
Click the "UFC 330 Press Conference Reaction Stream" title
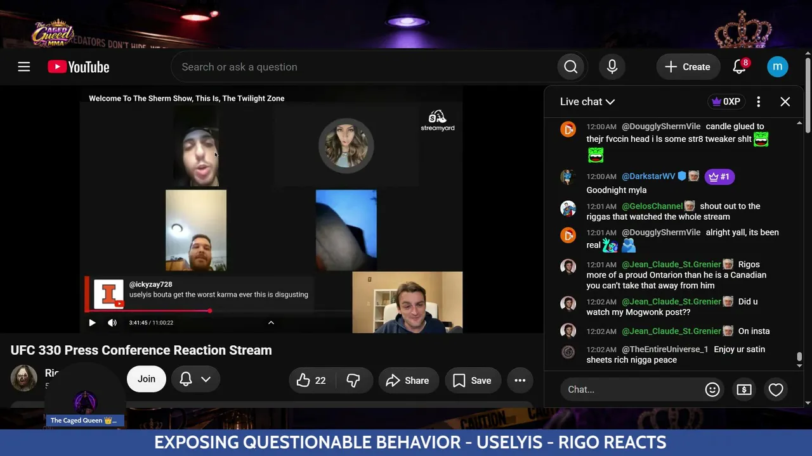pos(141,350)
